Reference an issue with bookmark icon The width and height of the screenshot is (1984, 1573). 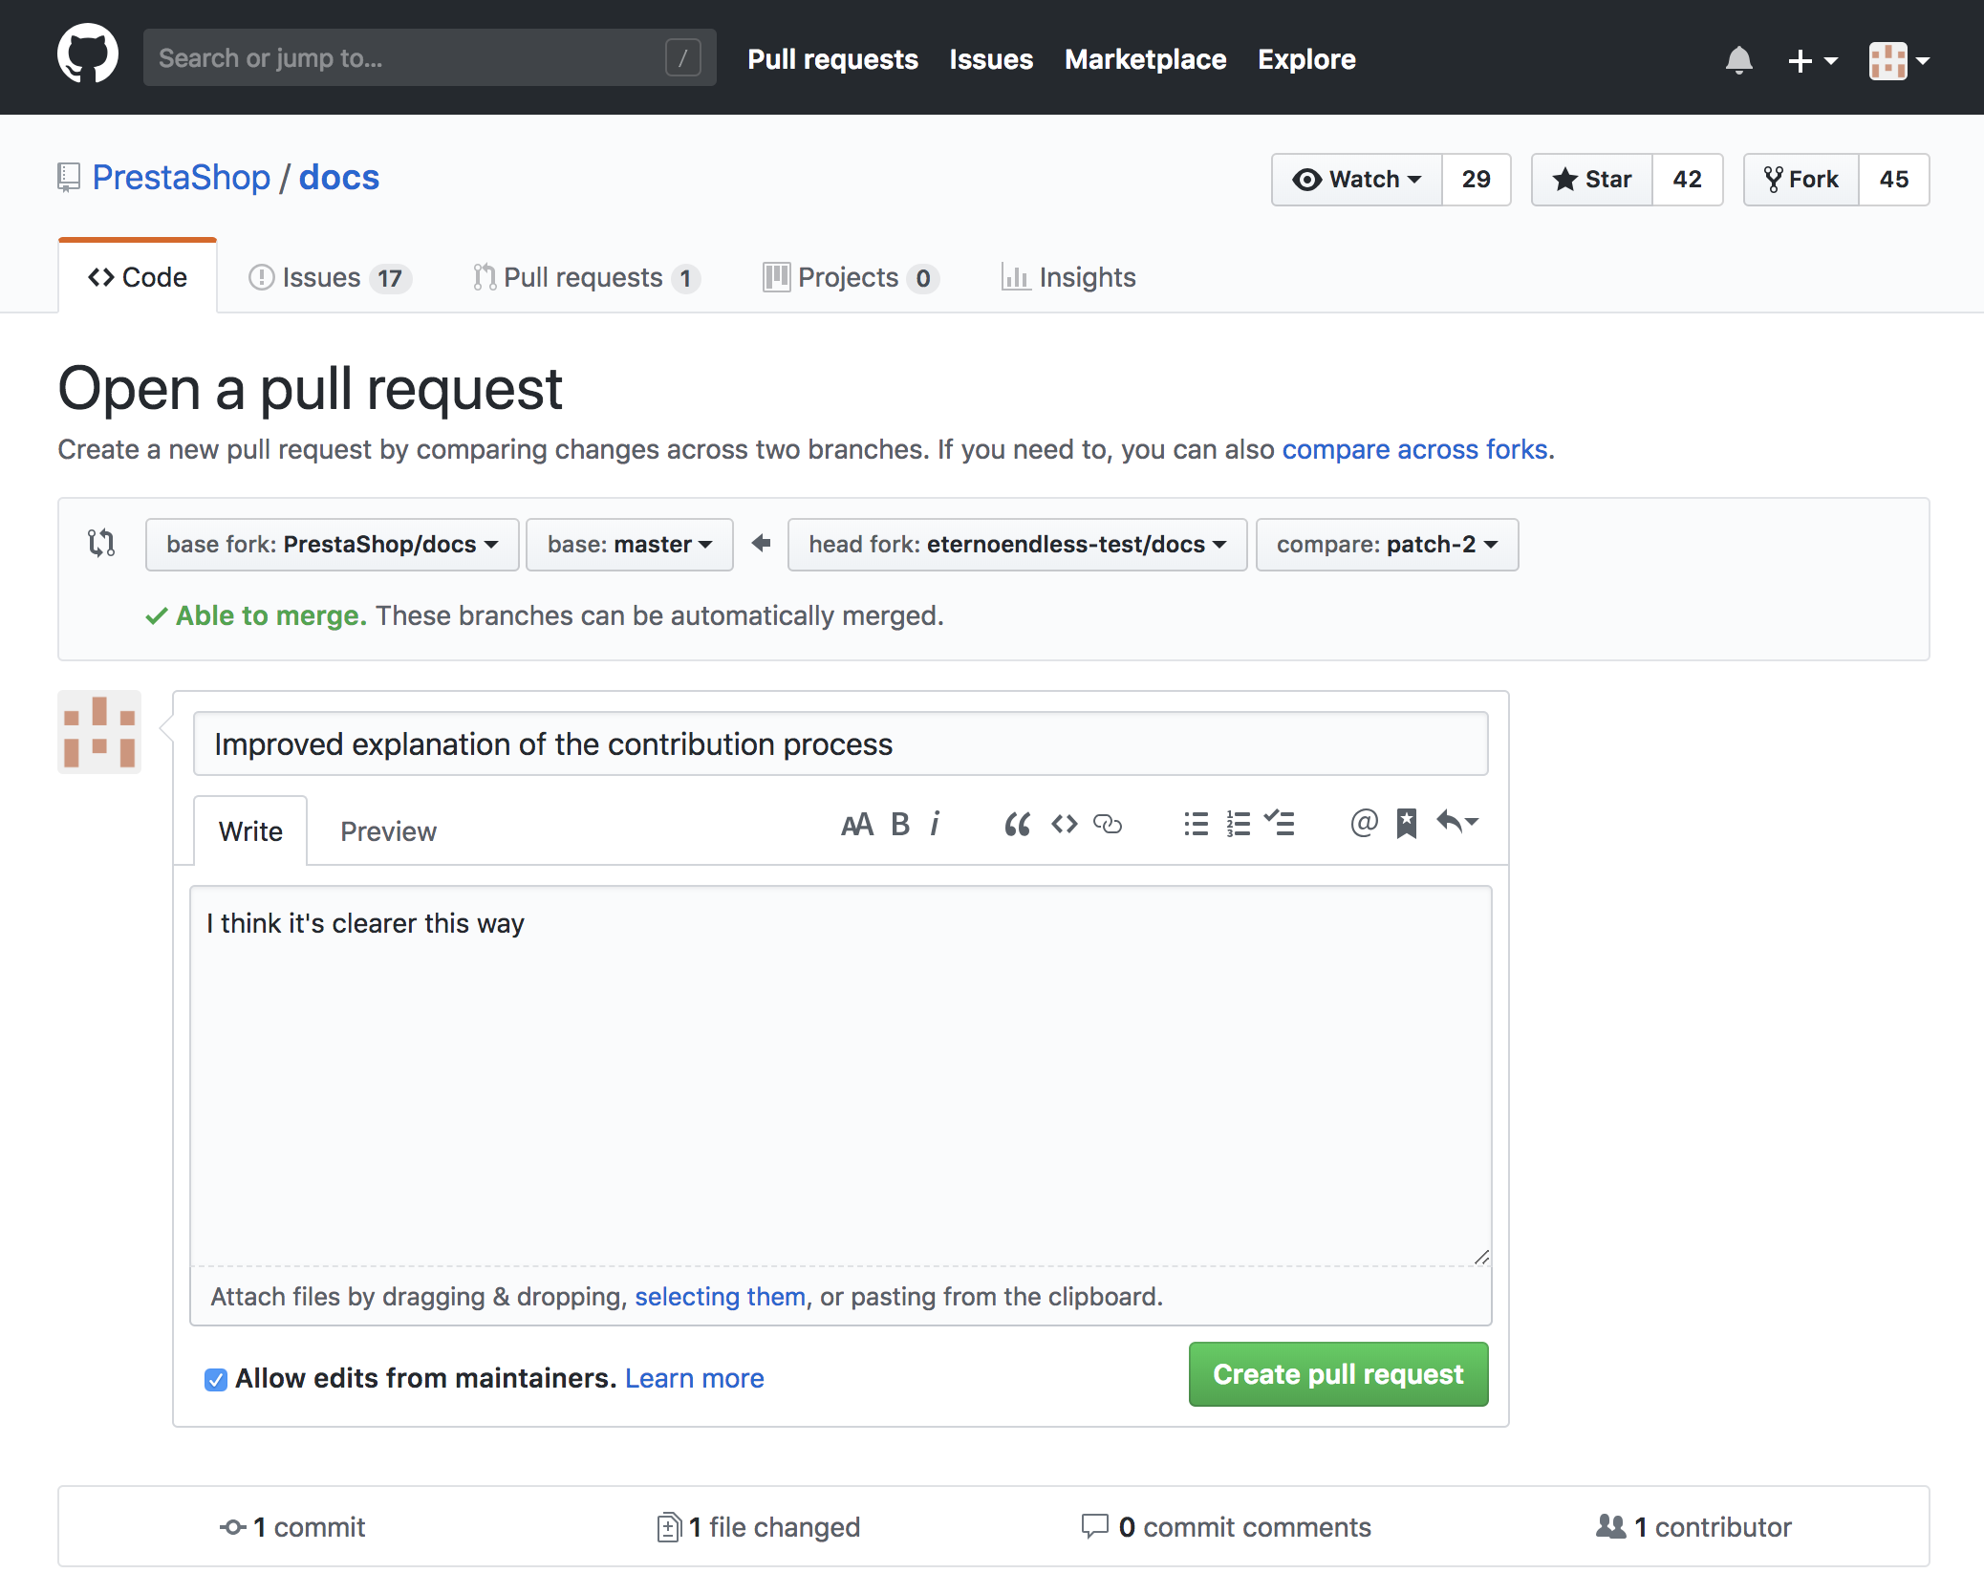[x=1406, y=824]
